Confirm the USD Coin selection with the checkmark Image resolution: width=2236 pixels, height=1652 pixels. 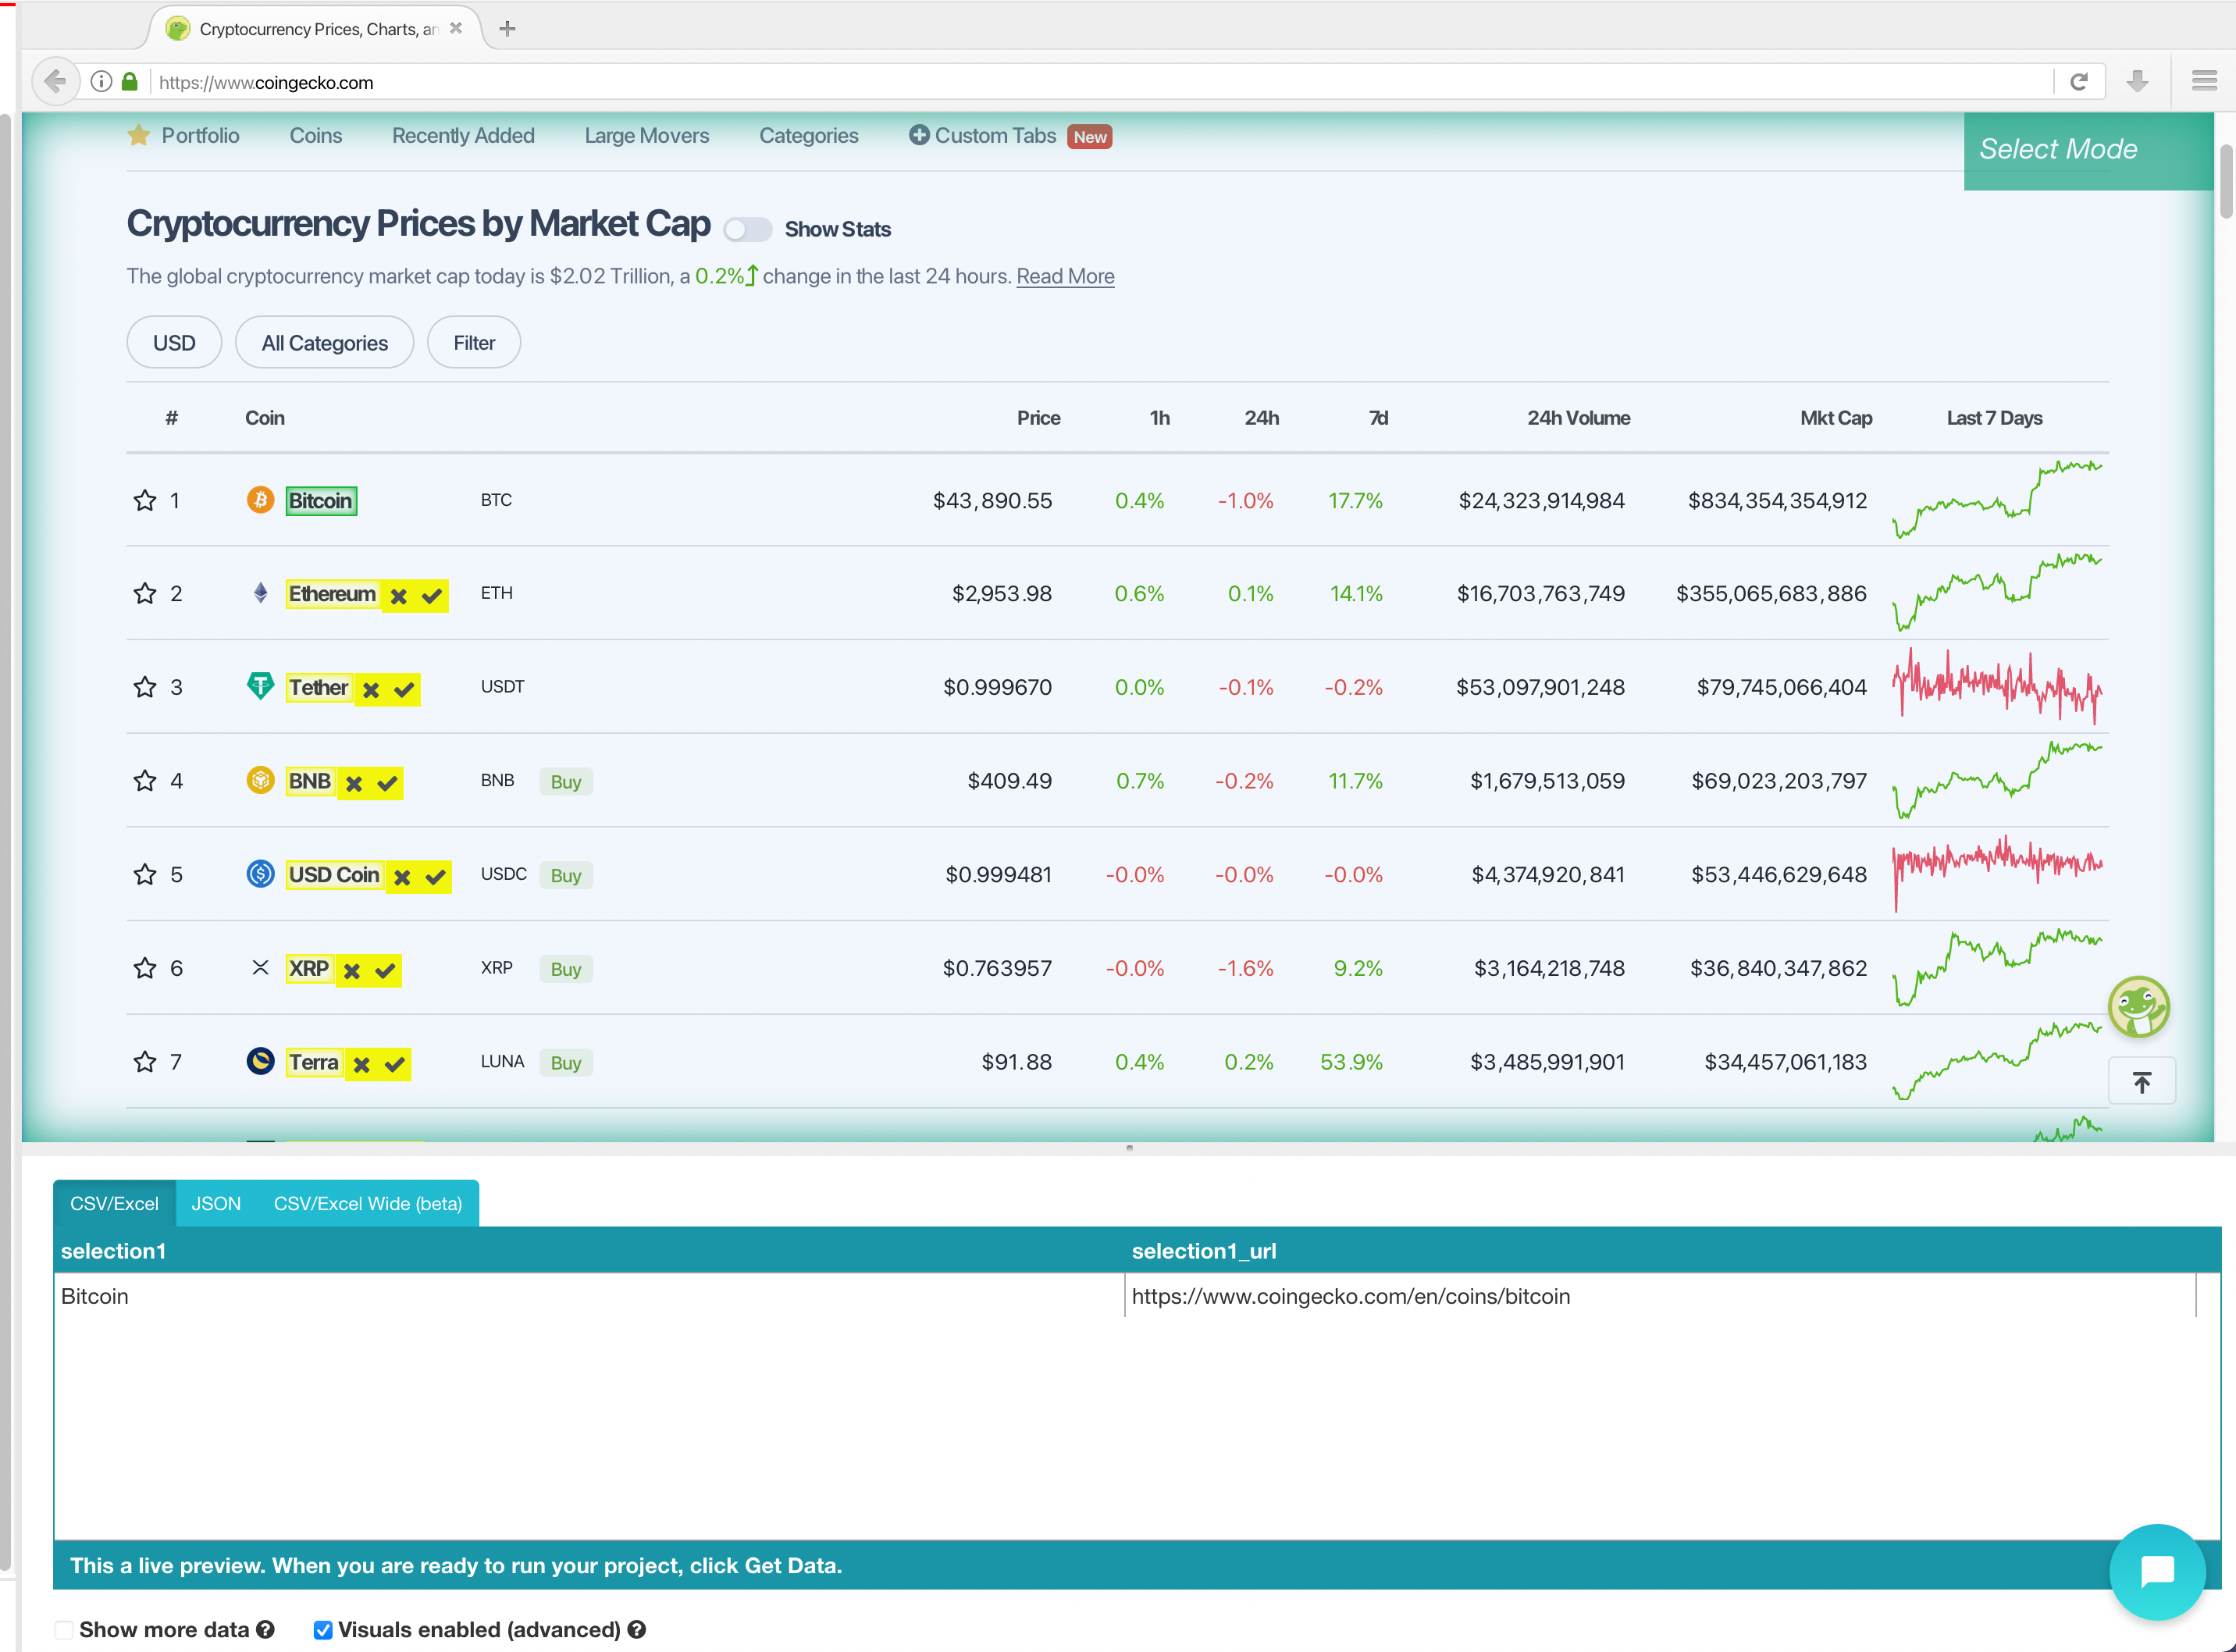pos(435,877)
